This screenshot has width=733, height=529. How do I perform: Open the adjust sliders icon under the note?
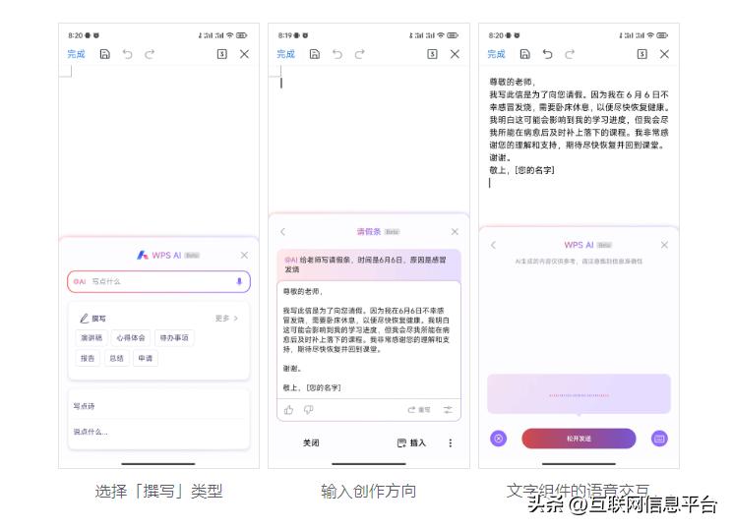click(448, 410)
